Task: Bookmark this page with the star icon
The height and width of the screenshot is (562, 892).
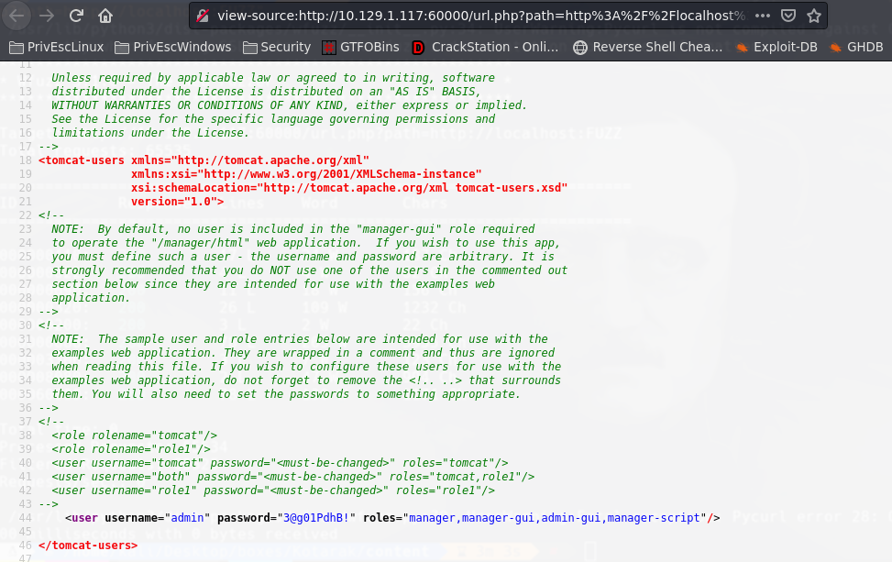Action: coord(813,16)
